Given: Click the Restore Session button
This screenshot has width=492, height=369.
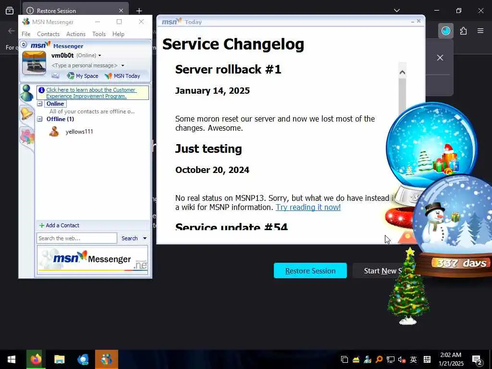Looking at the screenshot, I should point(310,271).
